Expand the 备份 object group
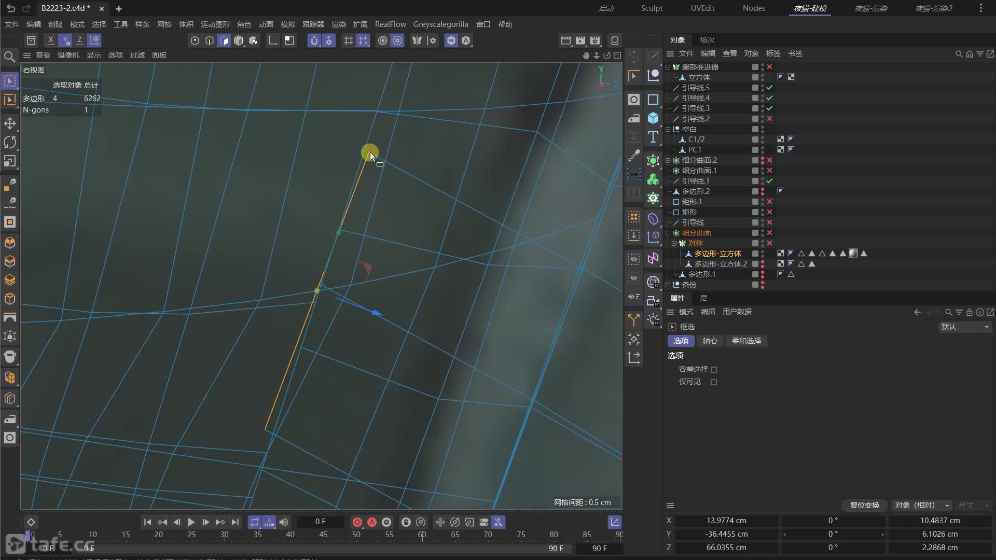 [x=668, y=285]
